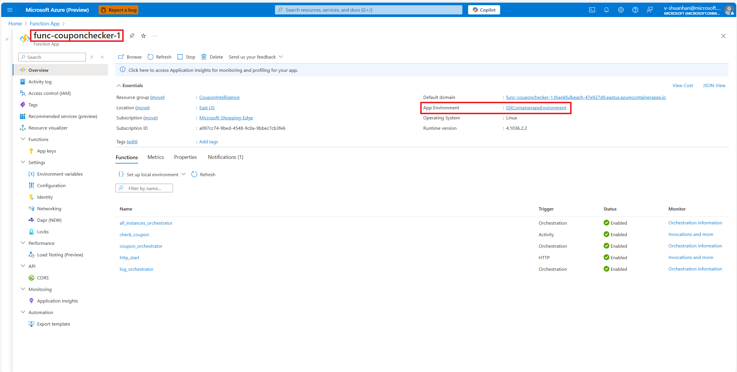Delete the function app
Image resolution: width=737 pixels, height=372 pixels.
(212, 57)
